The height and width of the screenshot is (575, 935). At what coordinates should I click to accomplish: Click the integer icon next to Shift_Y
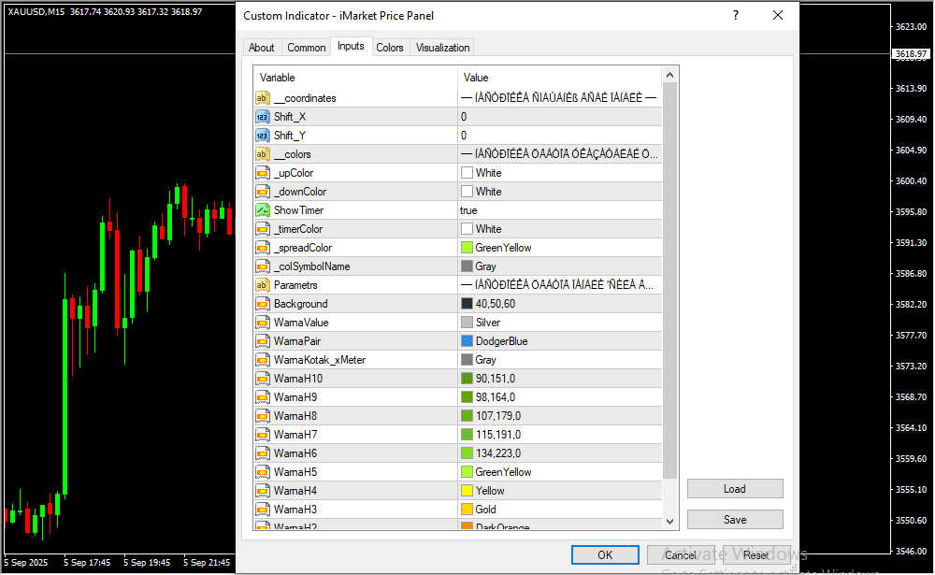(x=262, y=136)
